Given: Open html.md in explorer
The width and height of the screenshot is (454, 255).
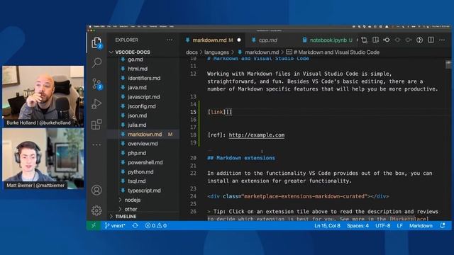Looking at the screenshot, I should tap(138, 69).
